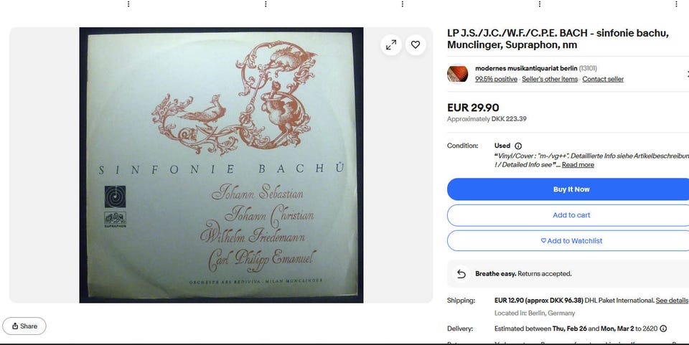Screen dimensions: 689x345
Task: Click the seller's avatar thumbnail
Action: (457, 73)
